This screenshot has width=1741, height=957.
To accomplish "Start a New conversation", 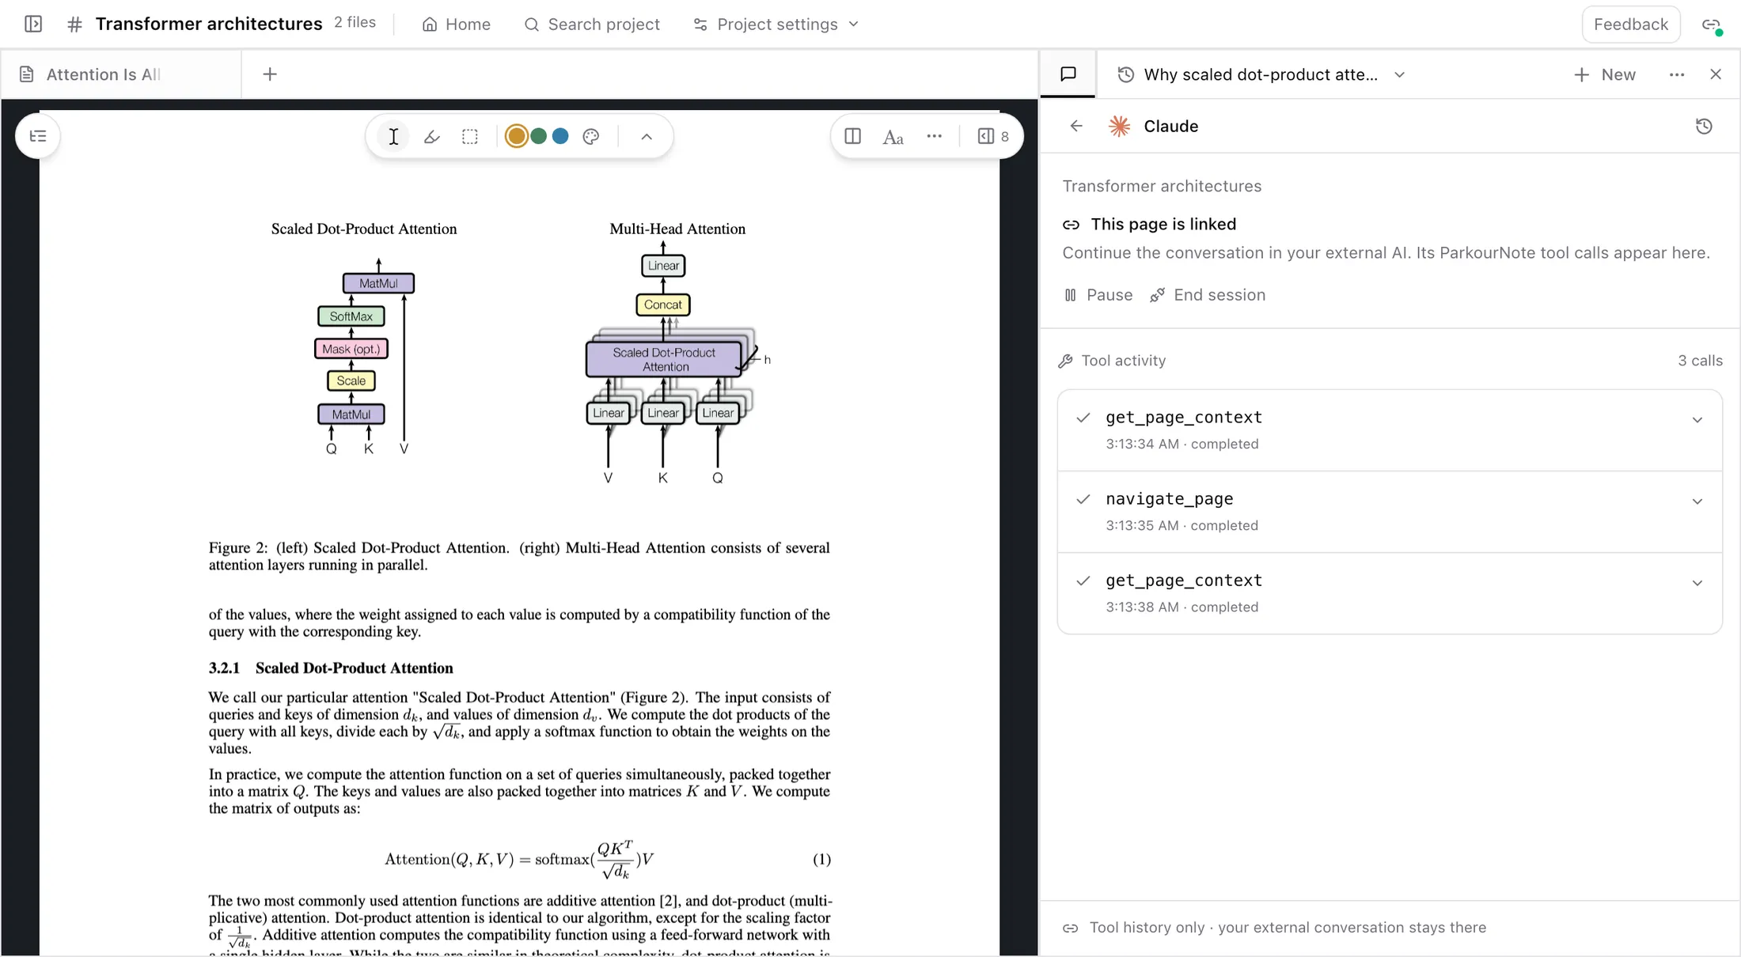I will (x=1605, y=74).
